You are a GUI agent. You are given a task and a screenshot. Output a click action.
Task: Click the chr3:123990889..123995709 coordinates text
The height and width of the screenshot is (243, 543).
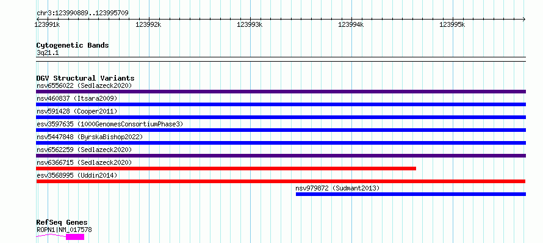(x=82, y=13)
